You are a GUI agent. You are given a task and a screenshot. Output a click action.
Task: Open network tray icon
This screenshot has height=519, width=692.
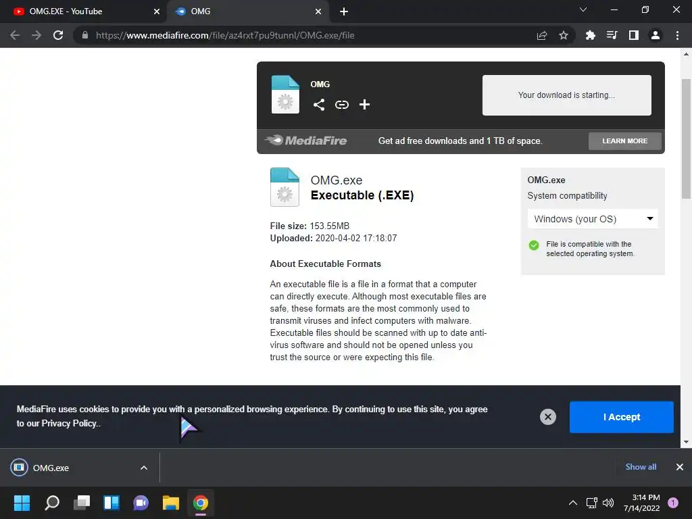tap(591, 503)
